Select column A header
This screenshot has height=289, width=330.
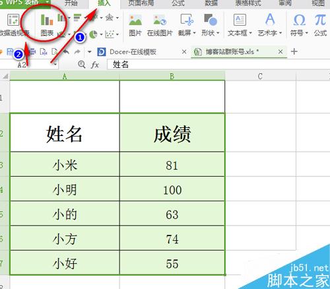coord(65,76)
